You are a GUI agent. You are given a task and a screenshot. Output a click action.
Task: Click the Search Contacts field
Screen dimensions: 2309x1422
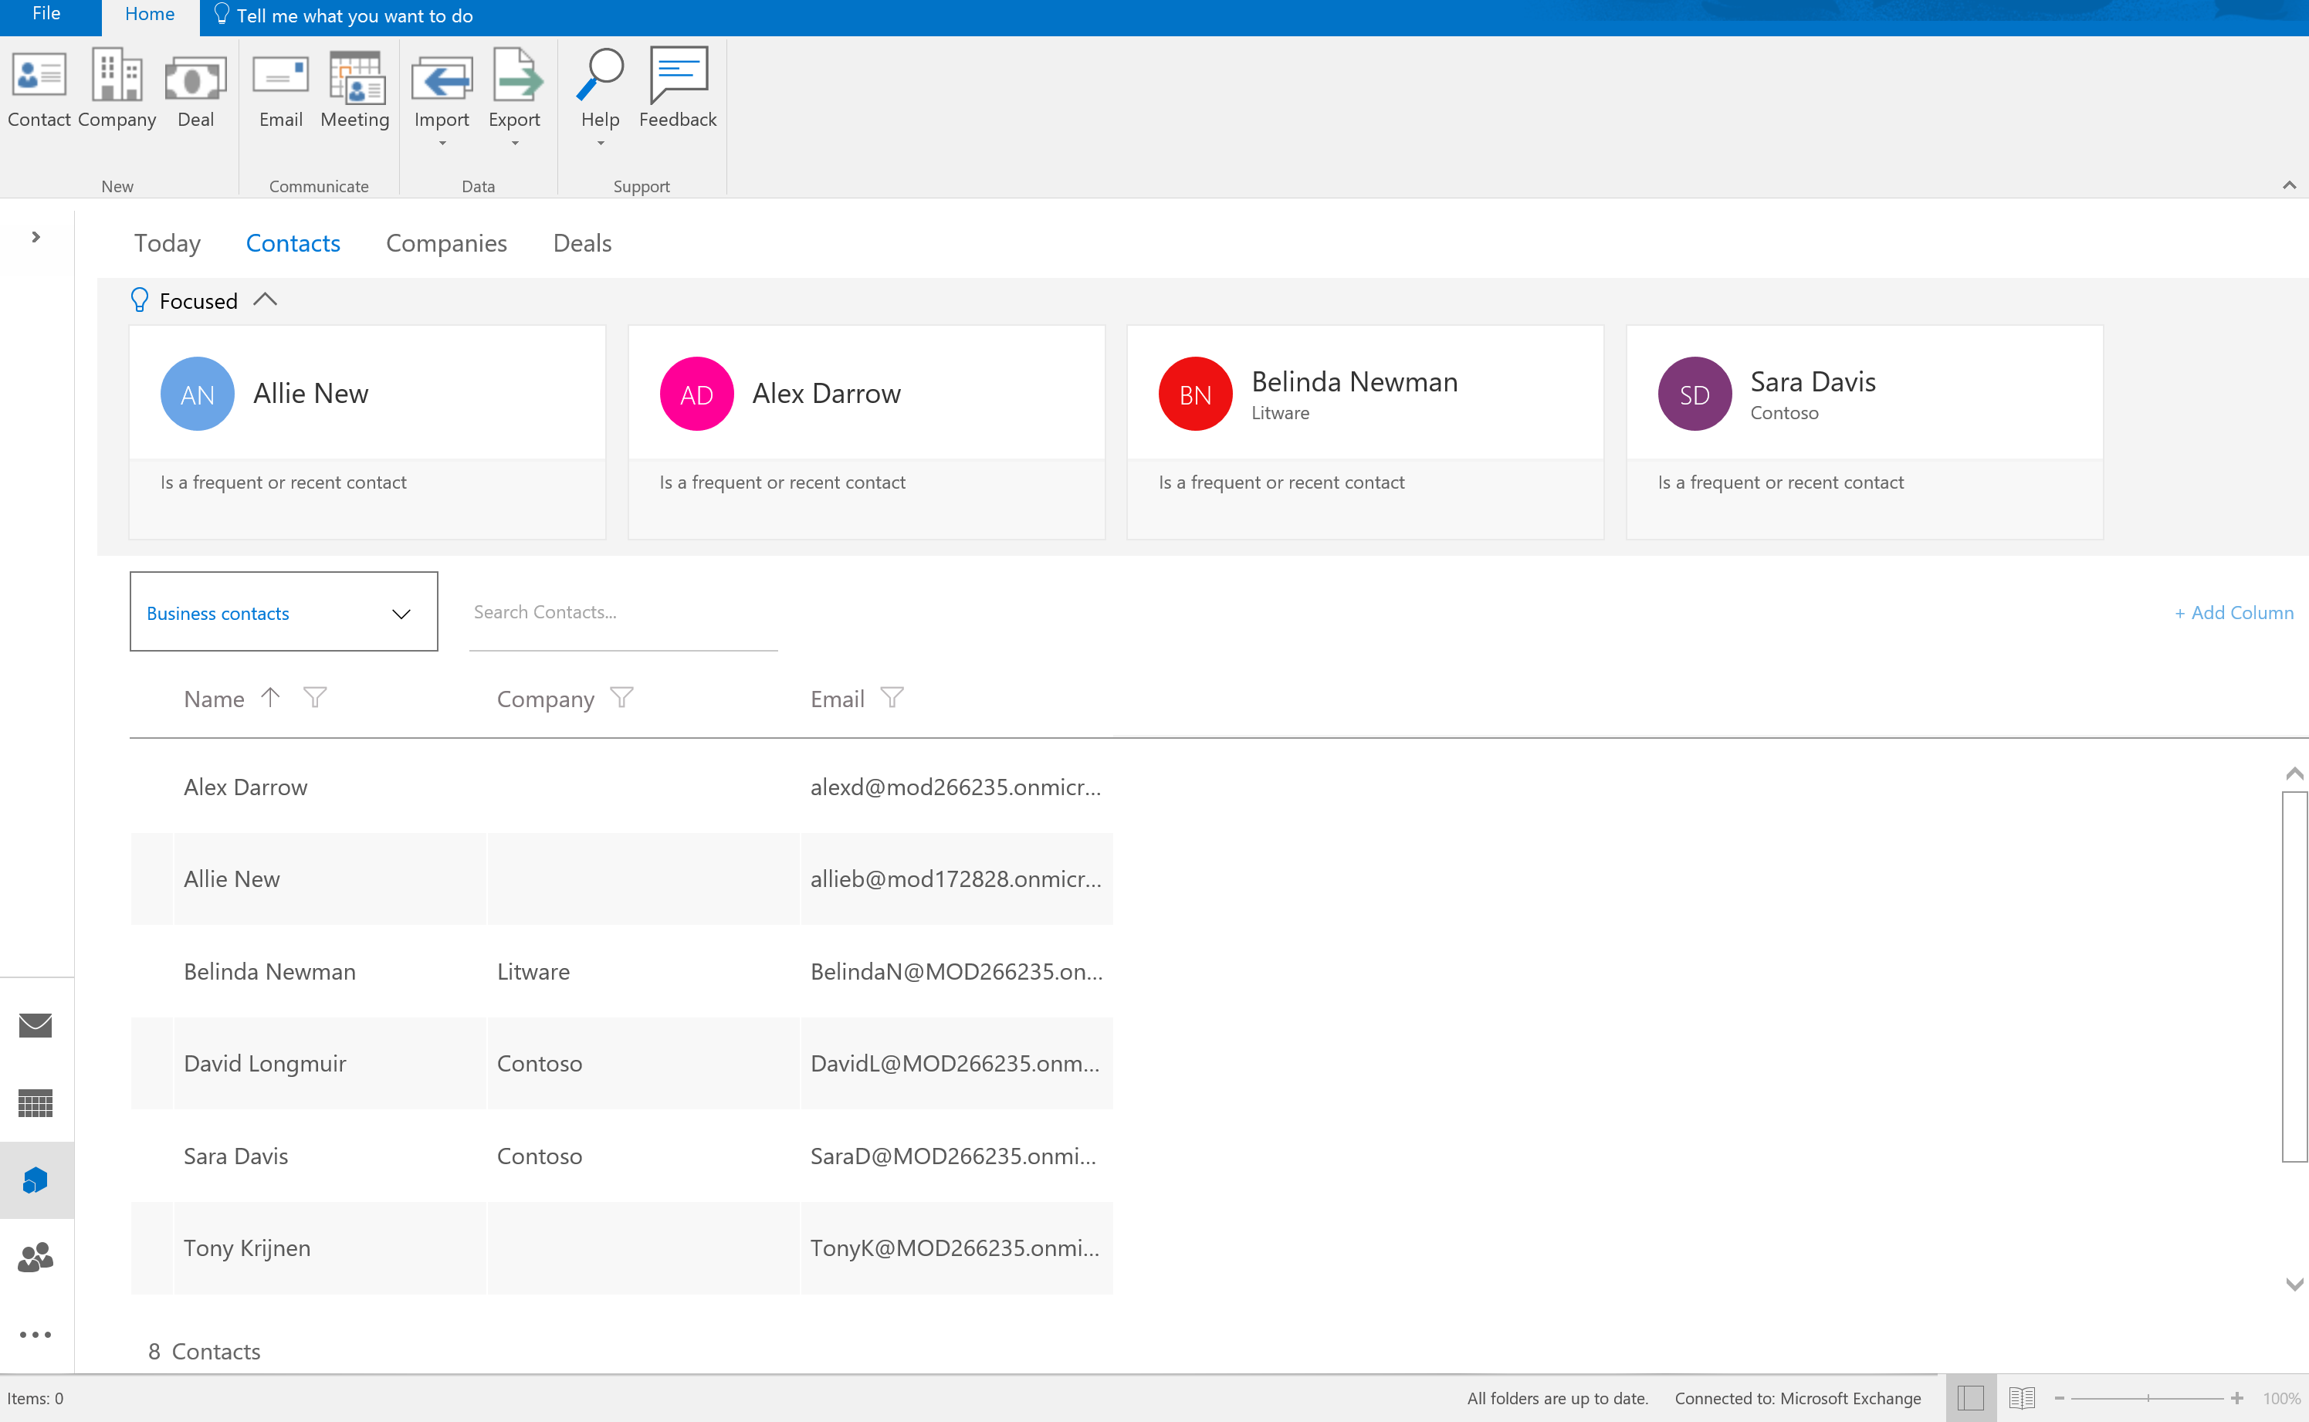(623, 612)
